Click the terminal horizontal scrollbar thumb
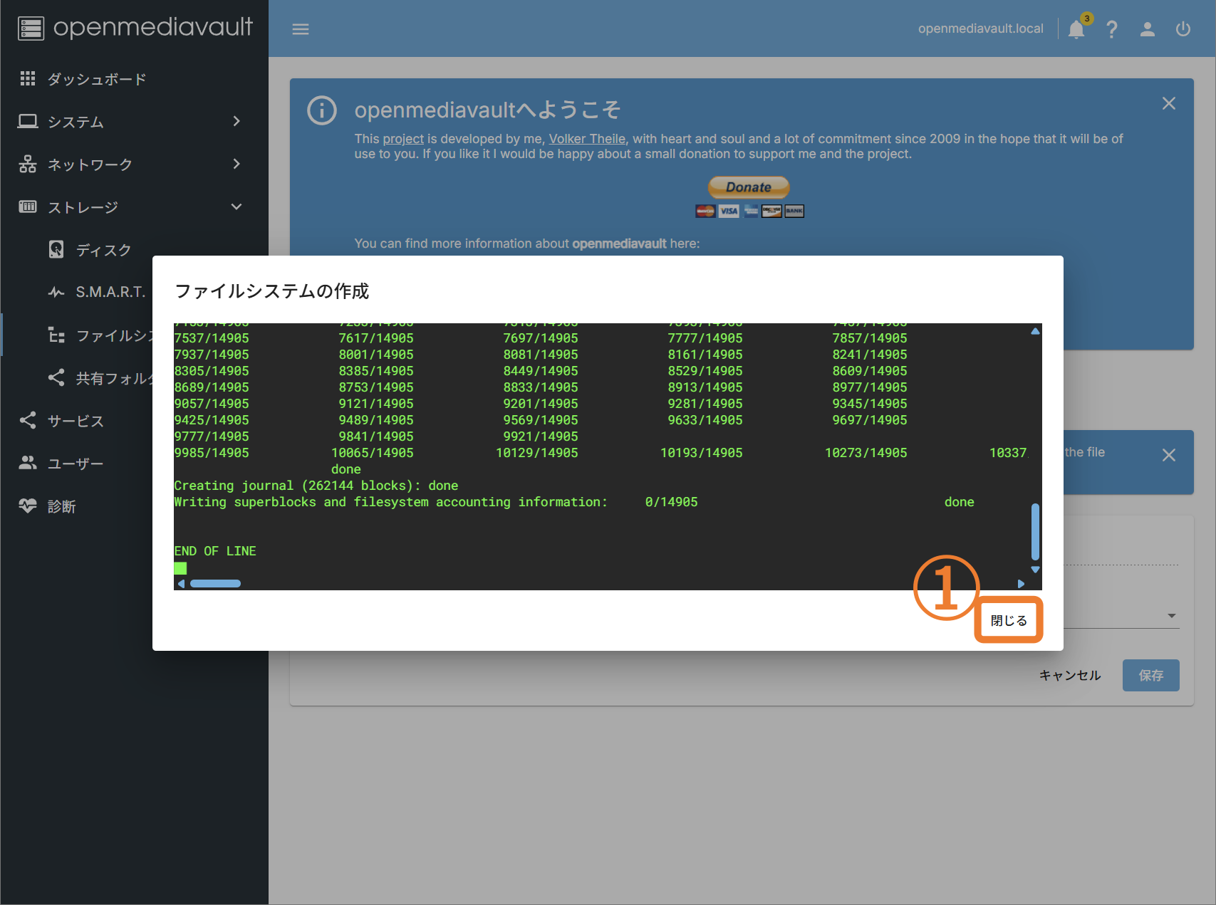The width and height of the screenshot is (1216, 905). pyautogui.click(x=215, y=584)
